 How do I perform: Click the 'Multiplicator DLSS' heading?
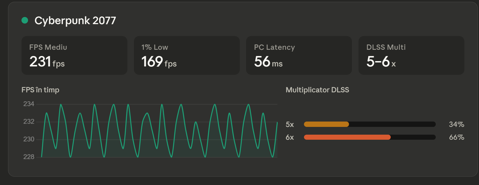(x=317, y=90)
